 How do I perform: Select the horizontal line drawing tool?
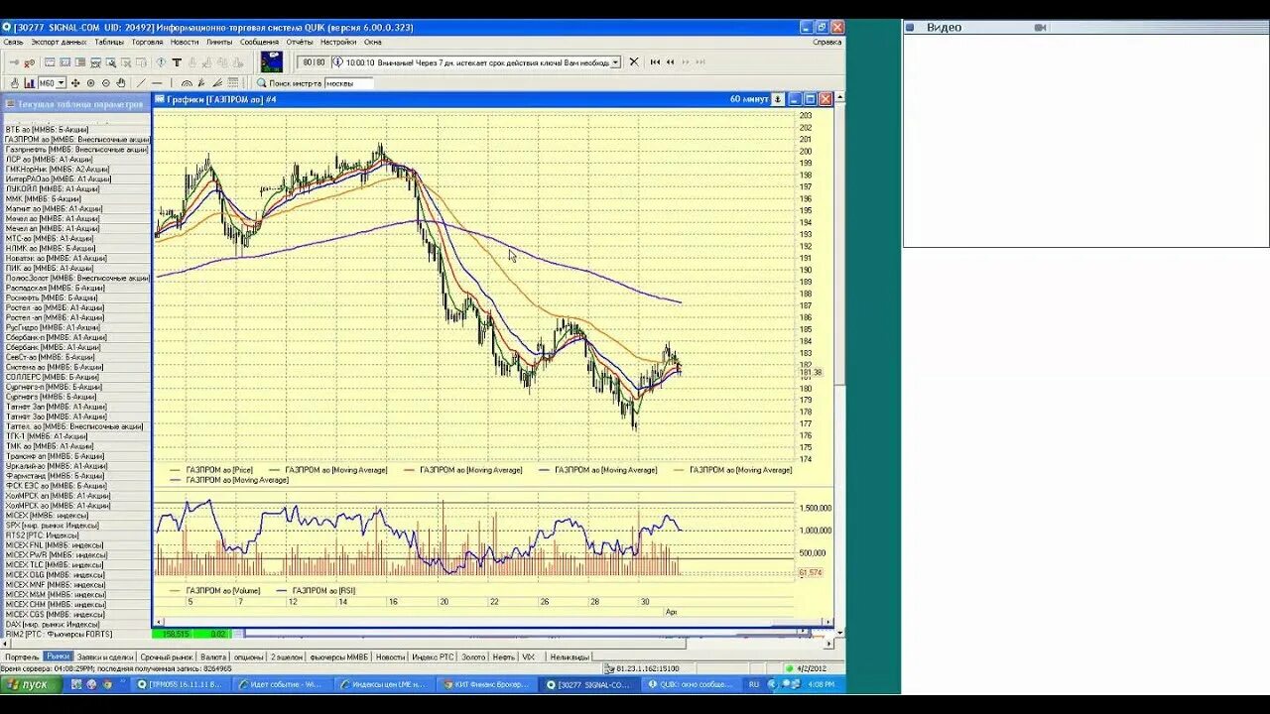(157, 83)
